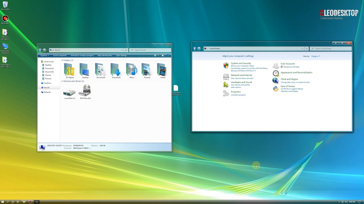Click the Programs gears icon
The height and width of the screenshot is (204, 364).
point(226,93)
